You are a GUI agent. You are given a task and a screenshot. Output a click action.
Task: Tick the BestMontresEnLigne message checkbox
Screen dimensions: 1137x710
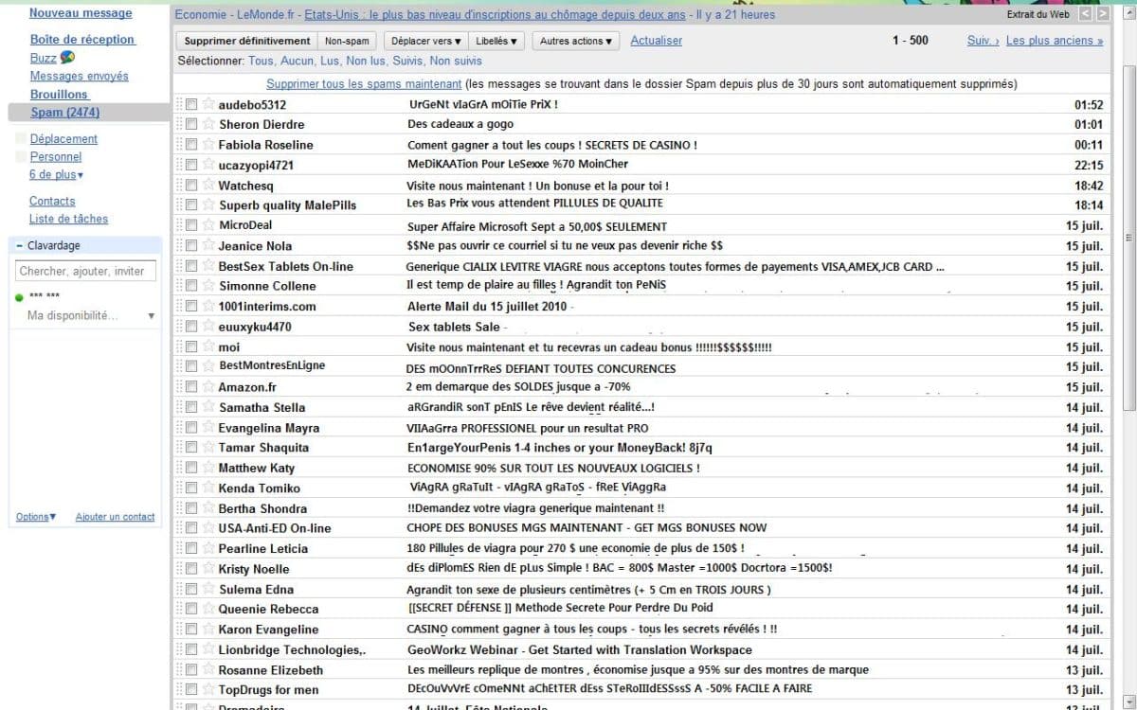pyautogui.click(x=191, y=366)
